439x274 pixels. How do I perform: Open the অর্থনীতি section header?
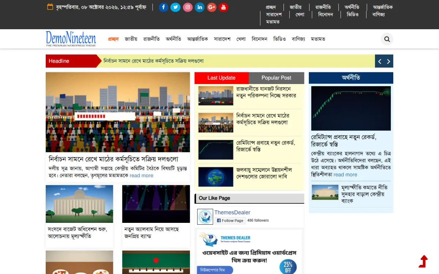click(351, 78)
